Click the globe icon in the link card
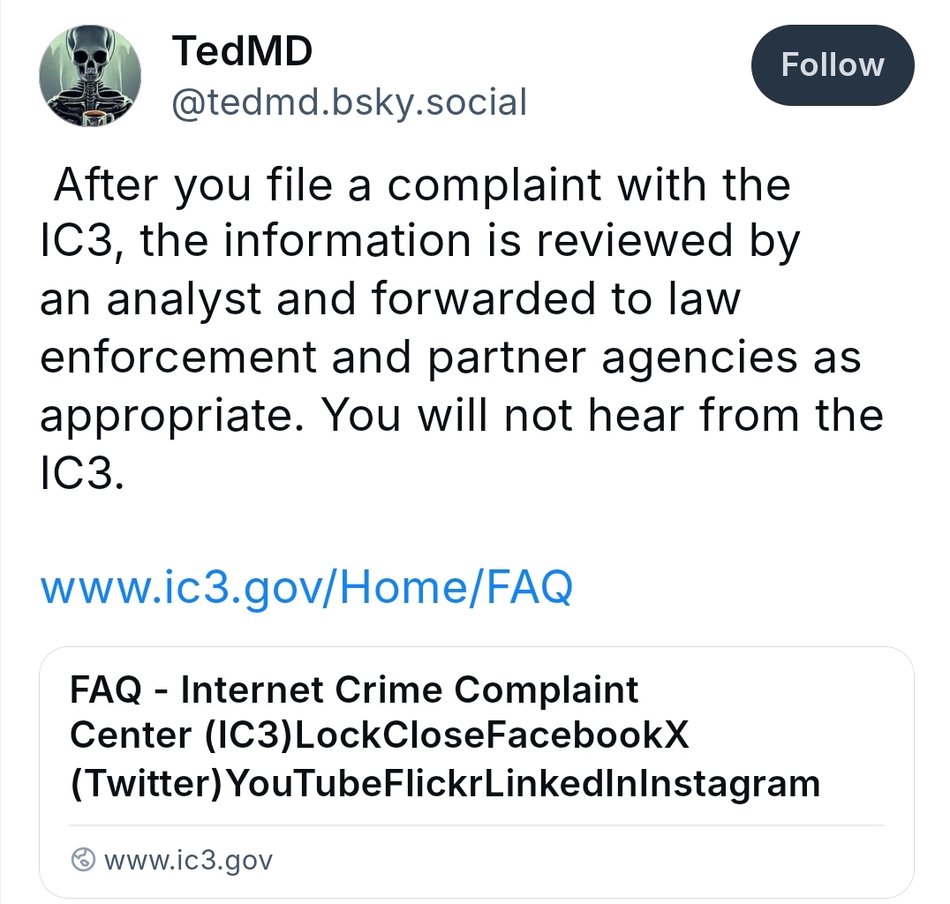Screen dimensions: 950x904 [83, 860]
